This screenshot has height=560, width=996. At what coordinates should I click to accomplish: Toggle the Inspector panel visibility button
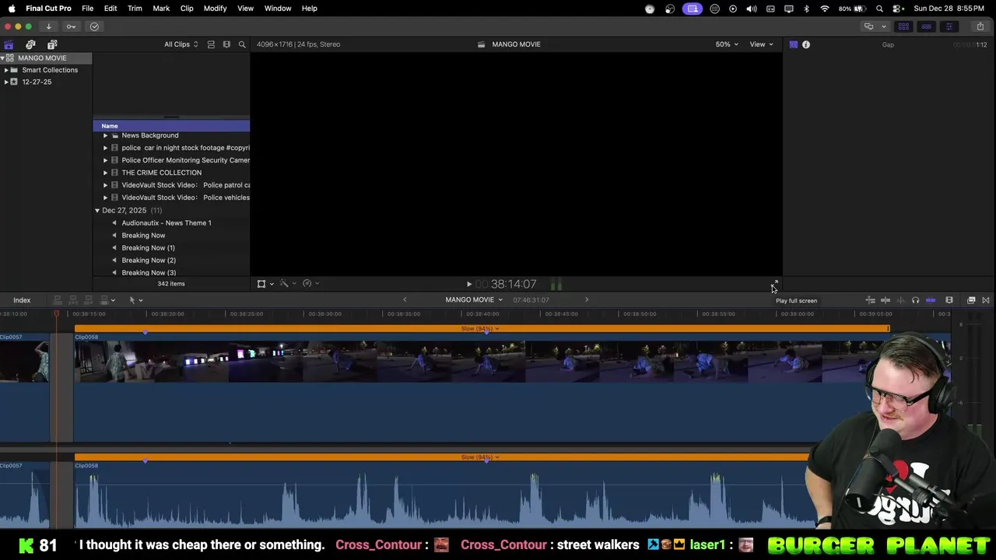point(949,26)
